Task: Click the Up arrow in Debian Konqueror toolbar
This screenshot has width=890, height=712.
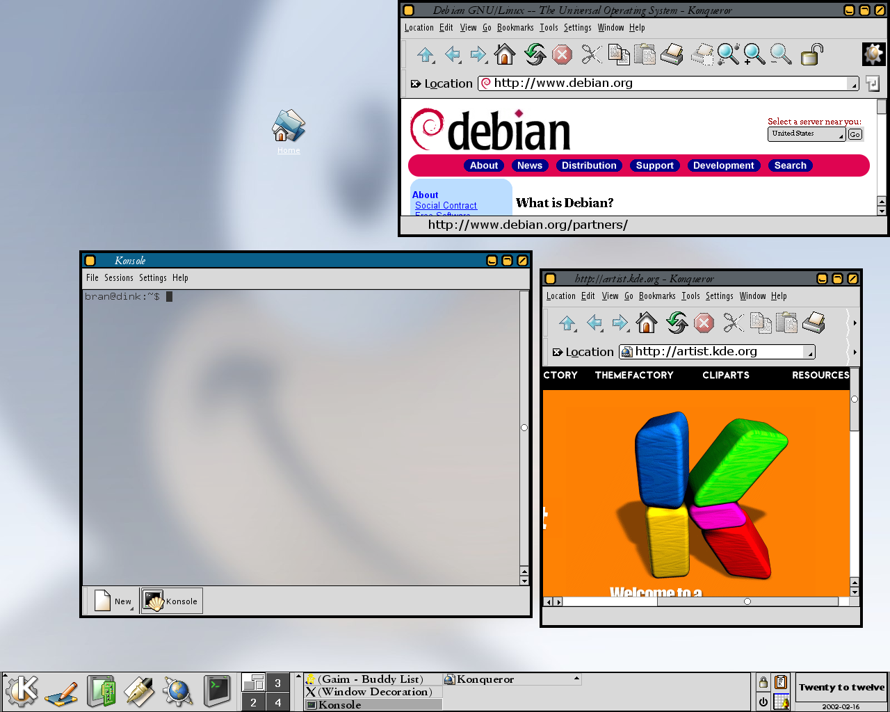Action: click(426, 55)
